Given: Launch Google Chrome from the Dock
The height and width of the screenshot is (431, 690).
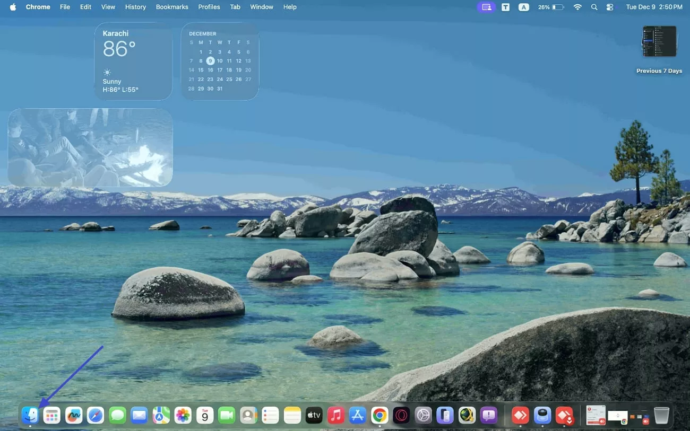Looking at the screenshot, I should point(379,415).
